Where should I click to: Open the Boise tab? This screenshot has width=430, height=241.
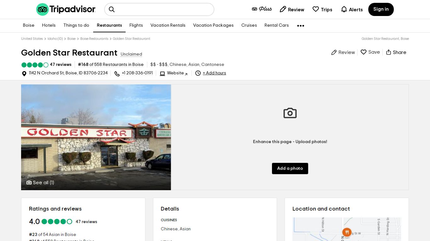click(29, 25)
